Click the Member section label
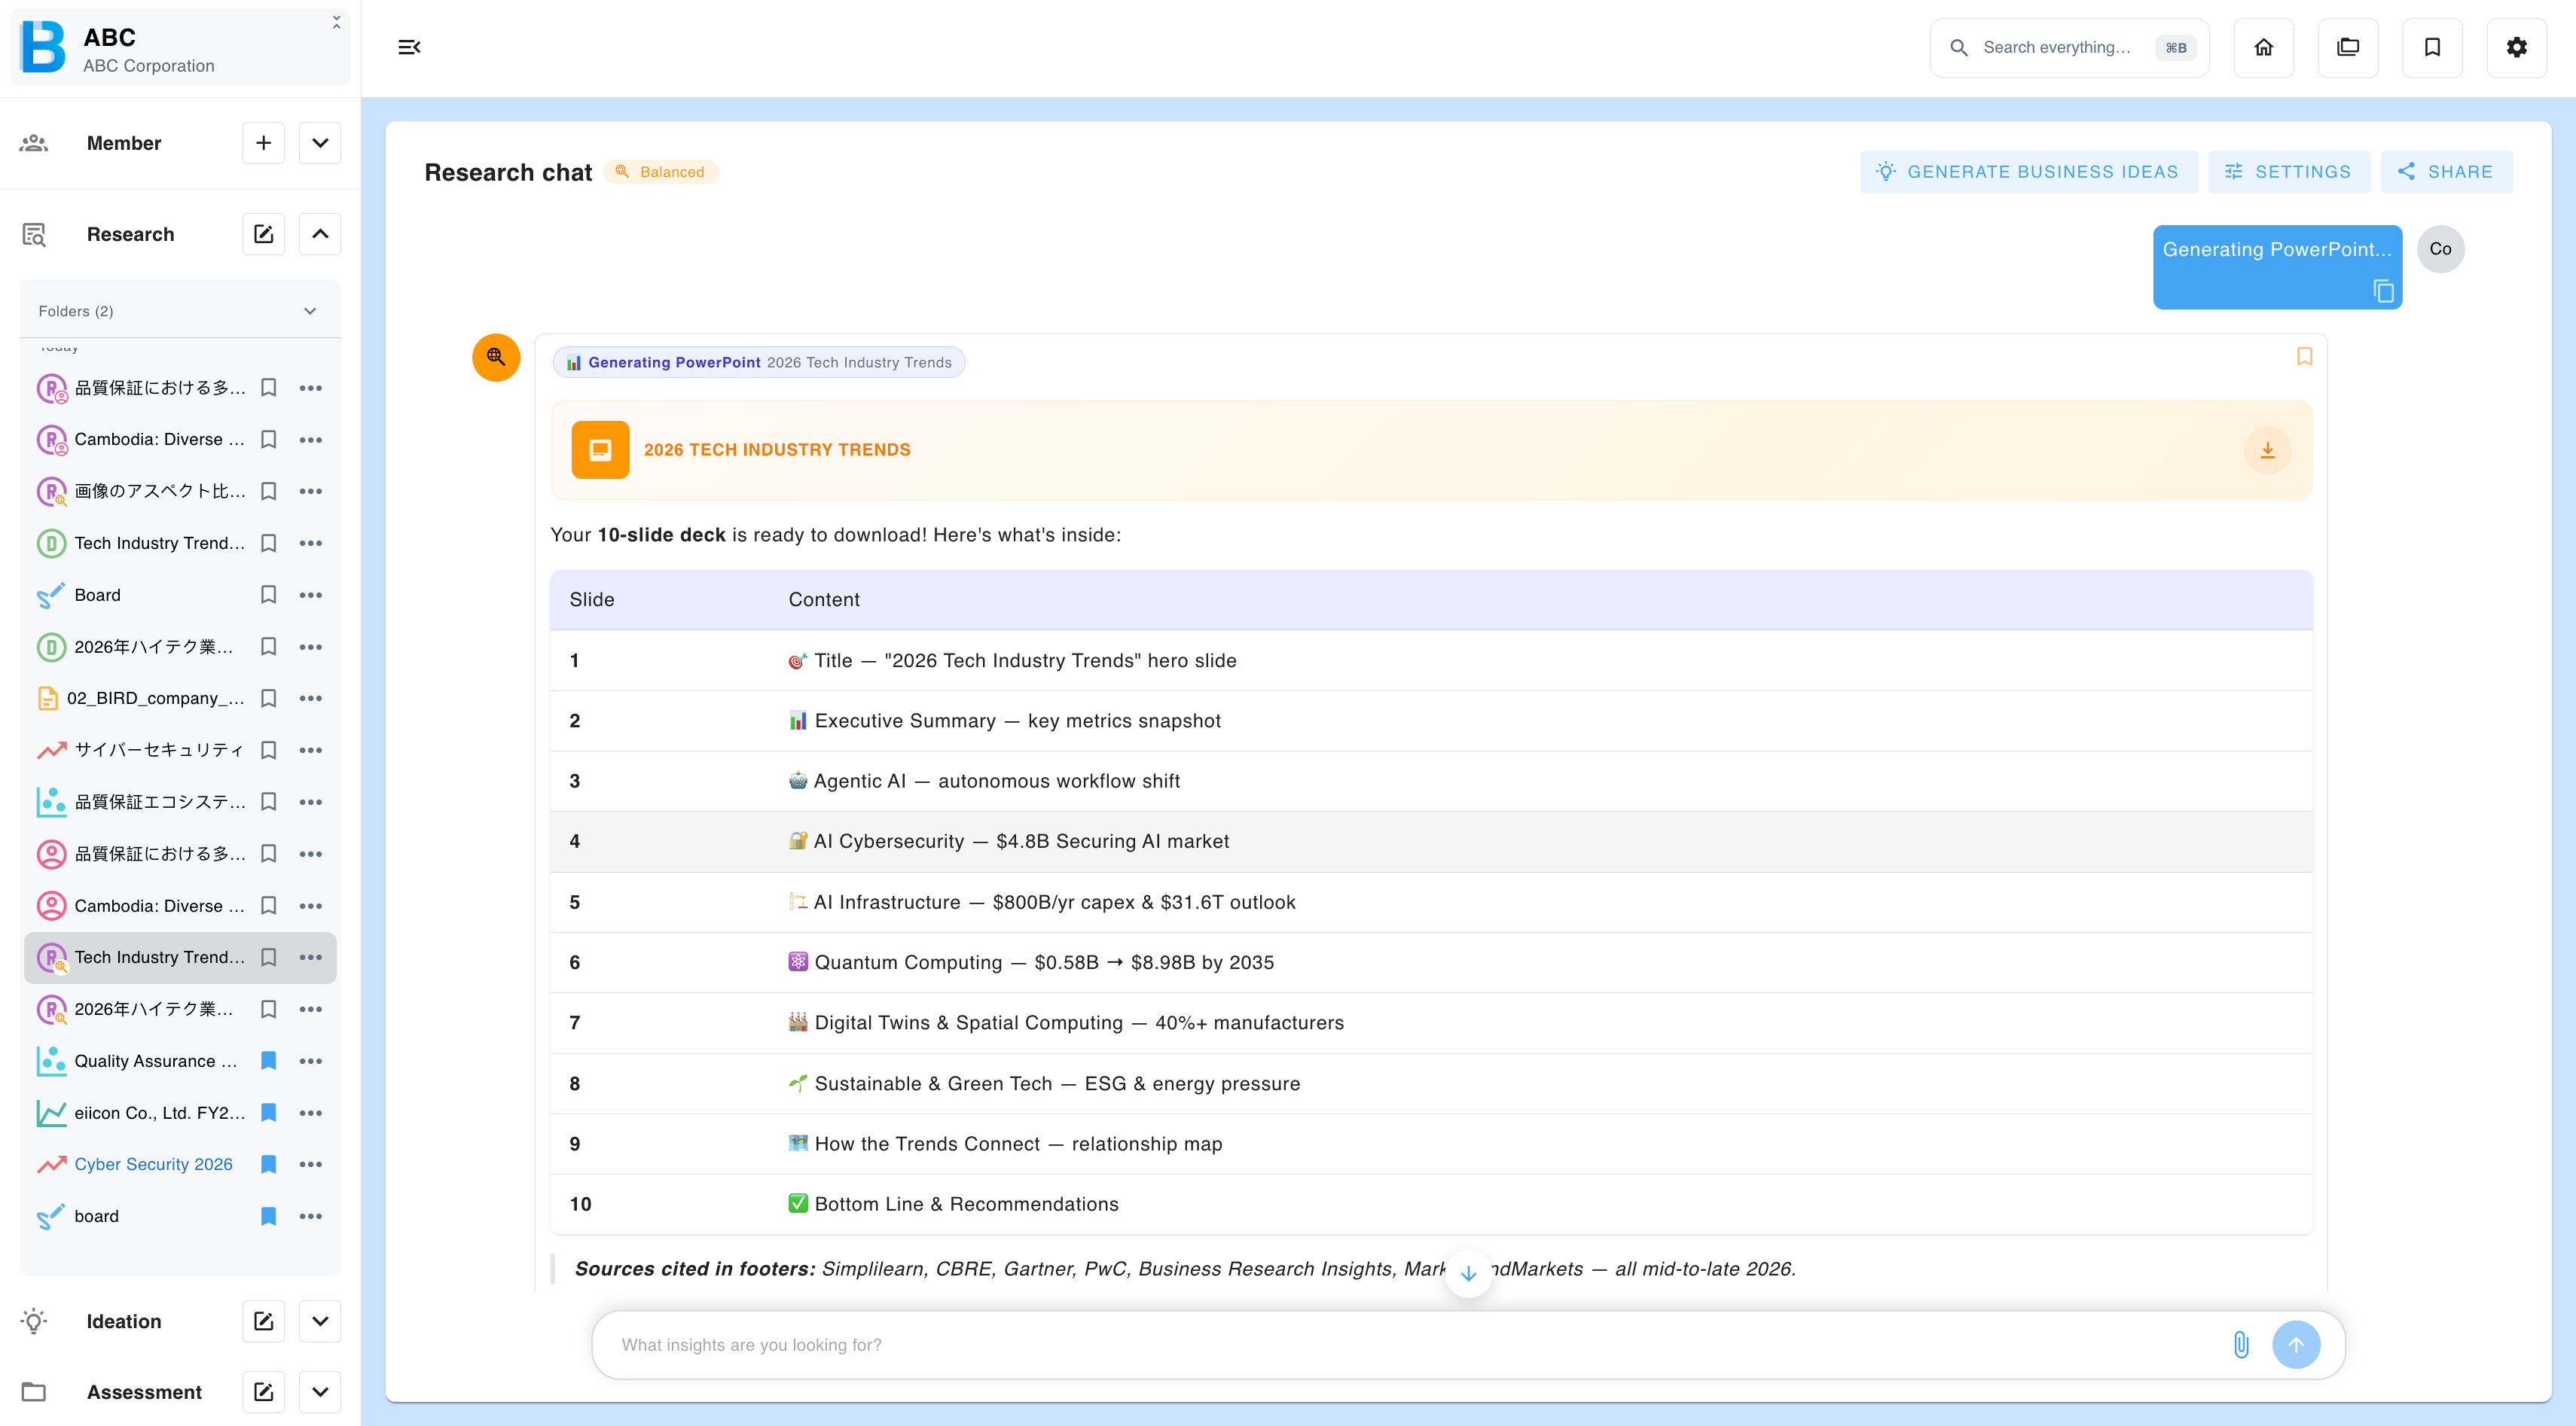 [x=124, y=143]
